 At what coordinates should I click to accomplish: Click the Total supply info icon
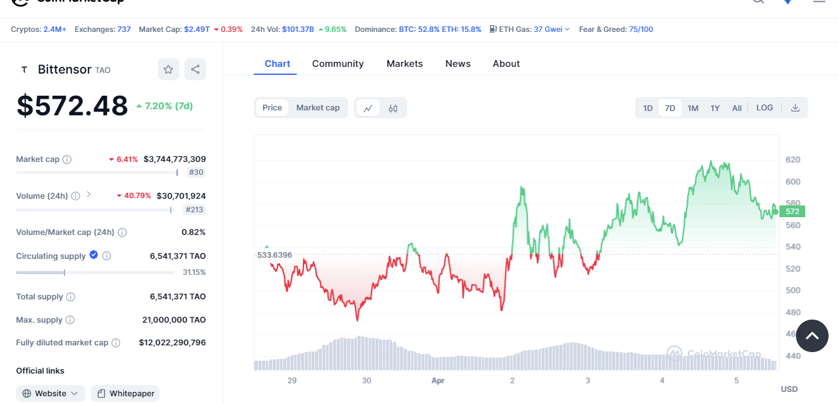(x=71, y=297)
